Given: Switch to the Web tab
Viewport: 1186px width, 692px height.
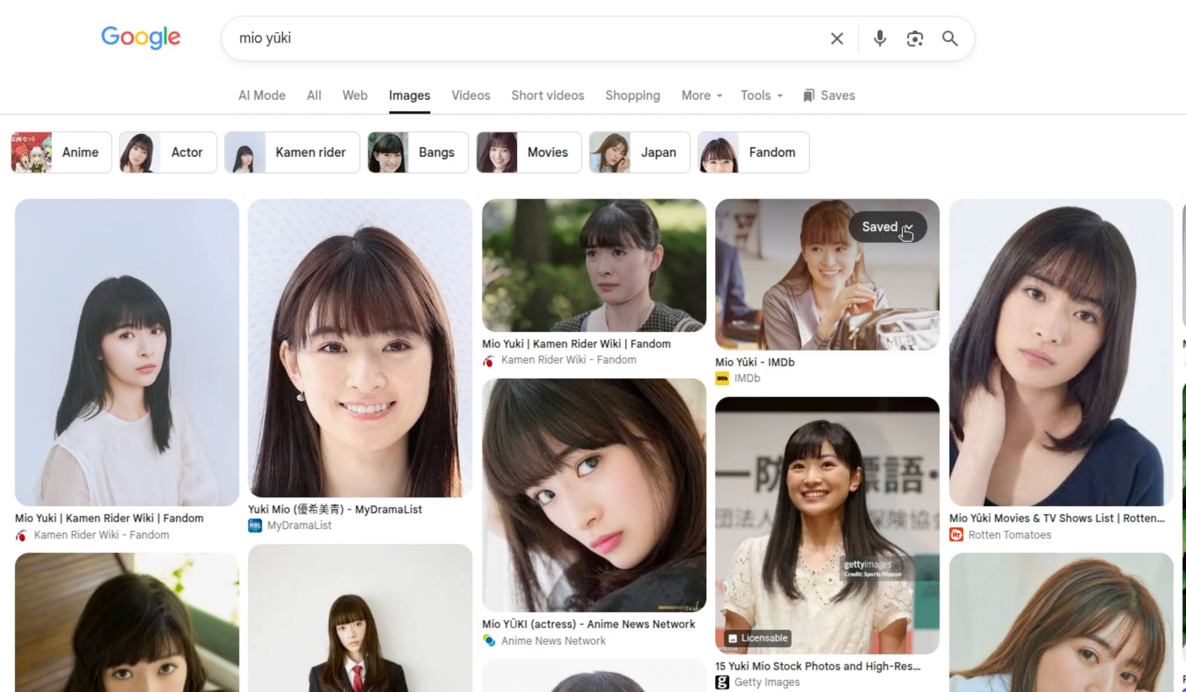Looking at the screenshot, I should (355, 95).
